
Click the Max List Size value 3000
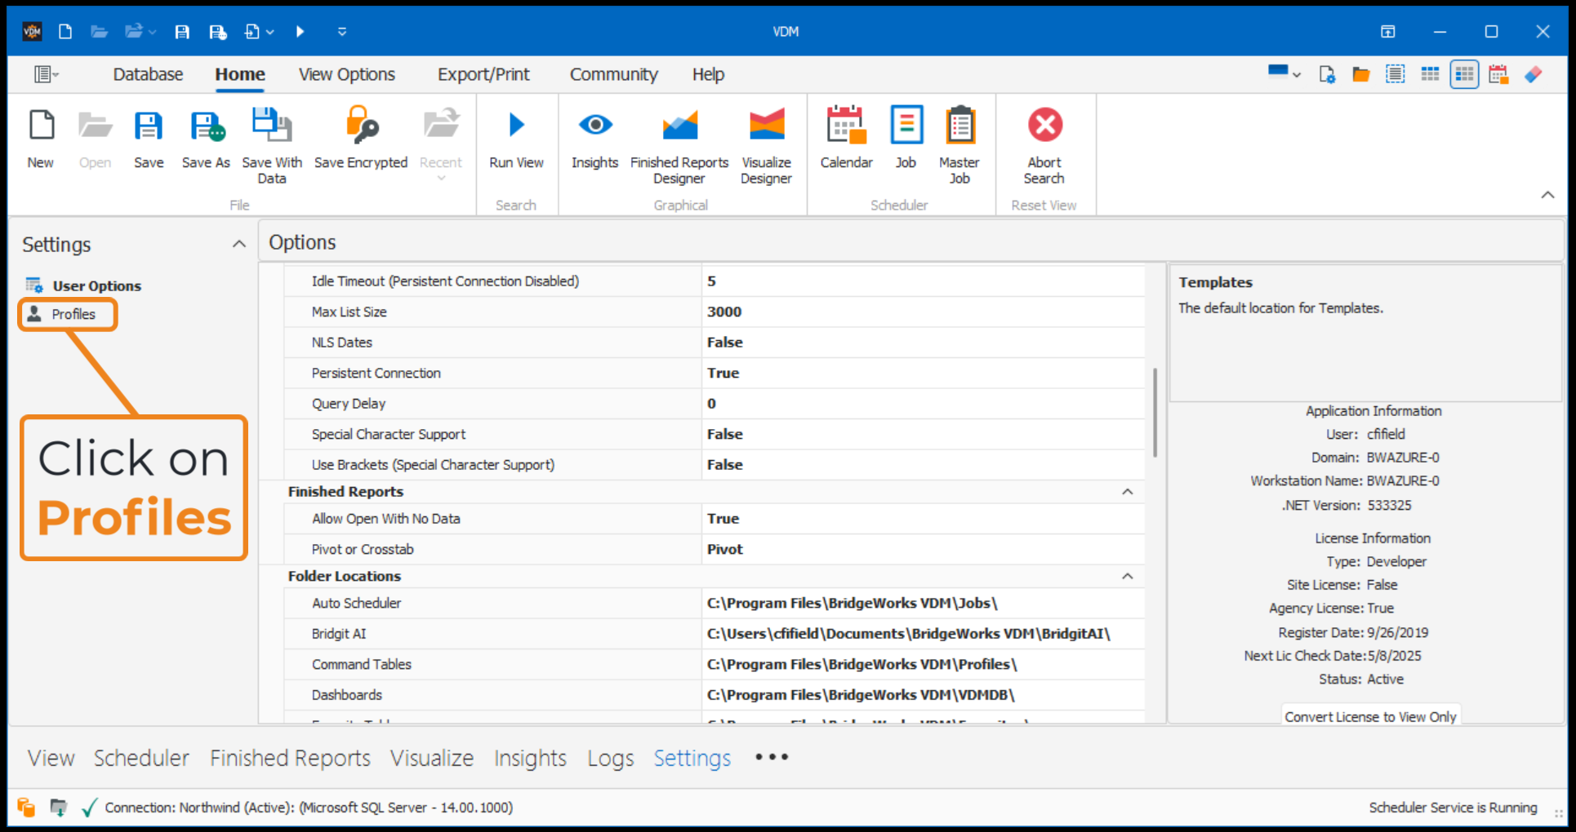[x=923, y=312]
